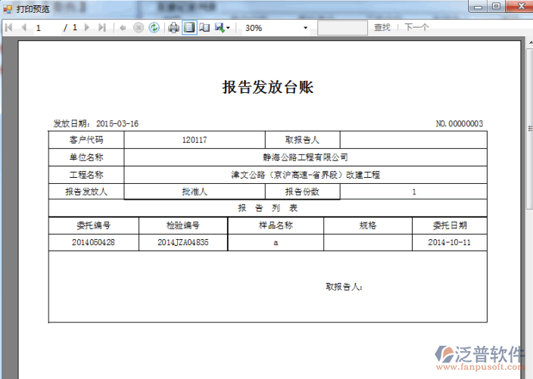Viewport: 533px width, 379px height.
Task: Click the 单位名称 label cell
Action: tap(86, 157)
